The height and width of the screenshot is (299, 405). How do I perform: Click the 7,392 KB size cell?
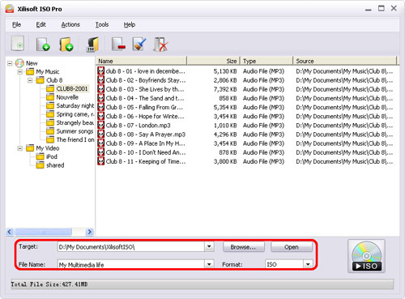coord(225,89)
